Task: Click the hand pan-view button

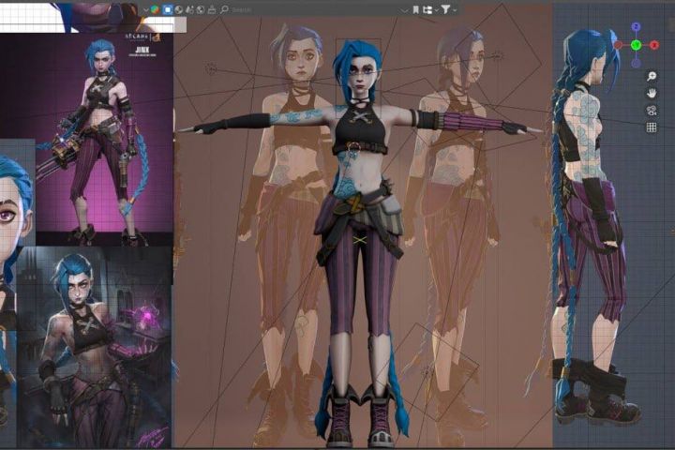Action: (x=652, y=93)
